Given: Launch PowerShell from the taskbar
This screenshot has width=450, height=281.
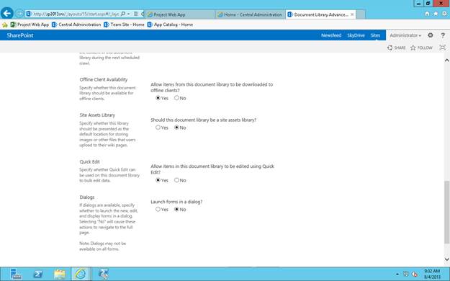Looking at the screenshot, I should click(x=38, y=274).
